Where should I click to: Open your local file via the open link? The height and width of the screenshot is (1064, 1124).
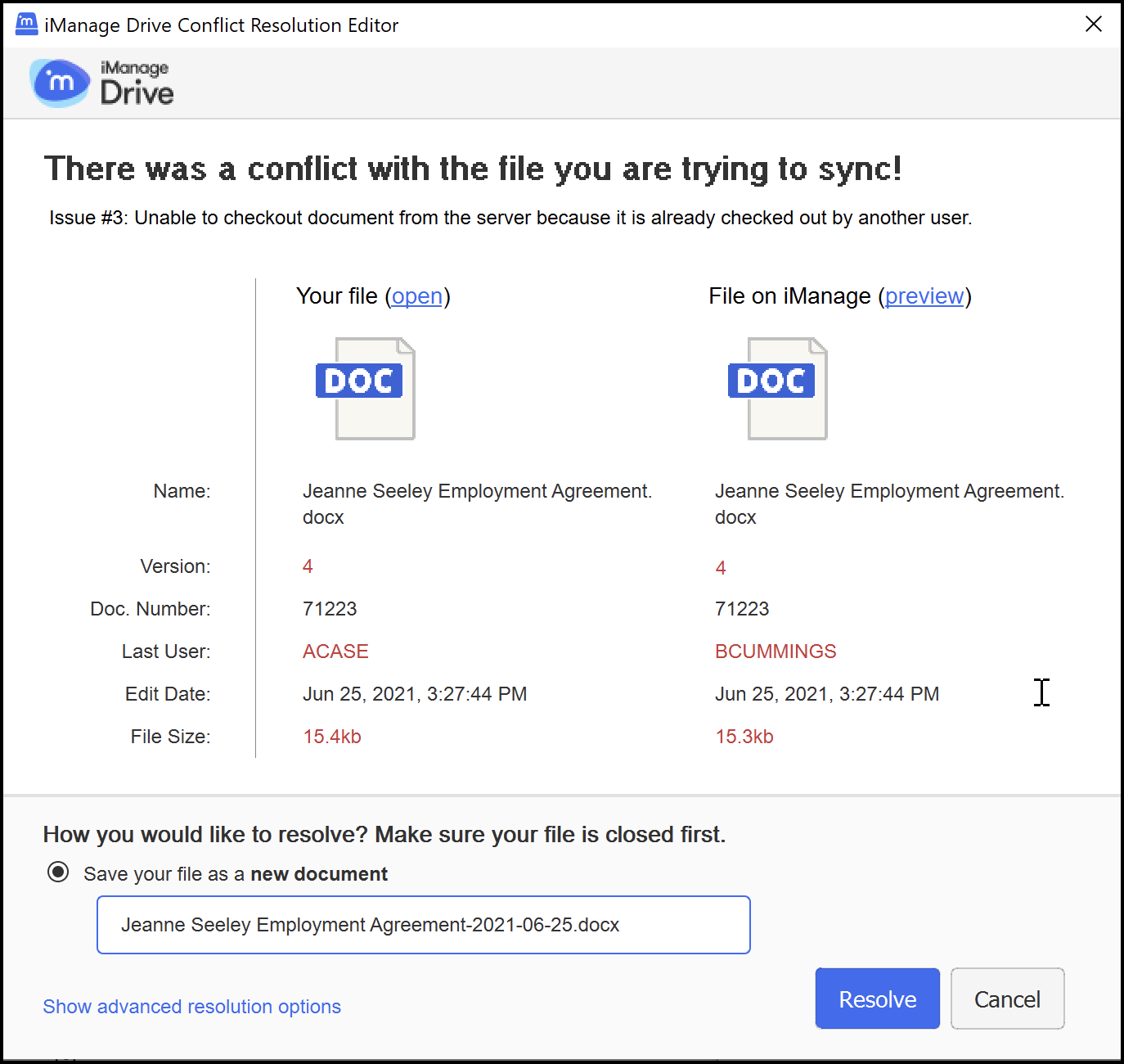coord(416,296)
